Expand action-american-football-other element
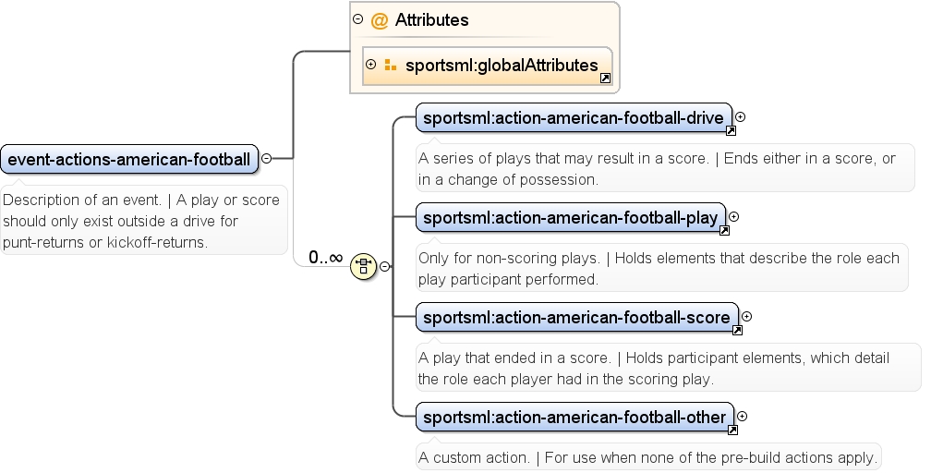943x473 pixels. pyautogui.click(x=743, y=416)
